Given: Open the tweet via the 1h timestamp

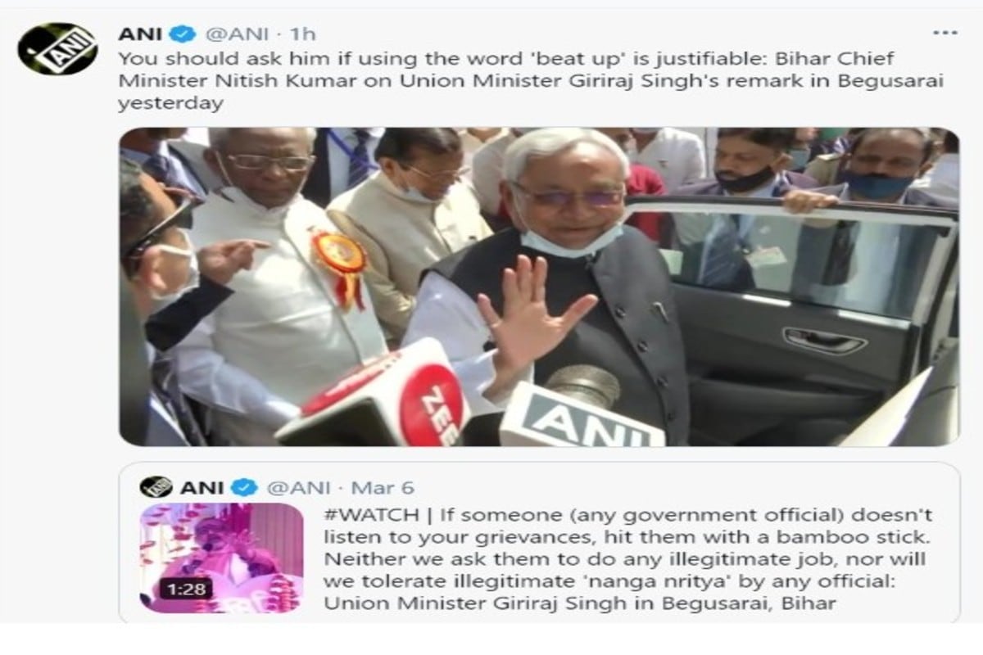Looking at the screenshot, I should pyautogui.click(x=303, y=34).
